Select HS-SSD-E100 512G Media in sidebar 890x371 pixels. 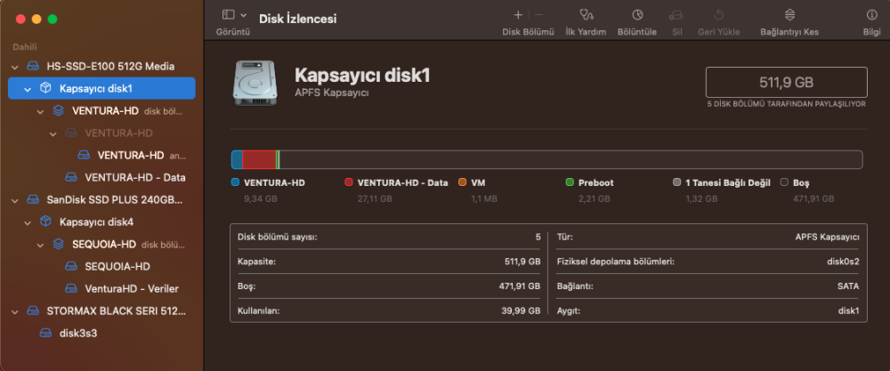110,67
